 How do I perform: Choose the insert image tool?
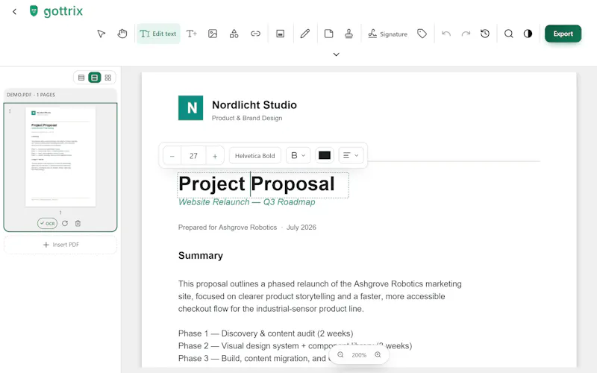tap(213, 34)
